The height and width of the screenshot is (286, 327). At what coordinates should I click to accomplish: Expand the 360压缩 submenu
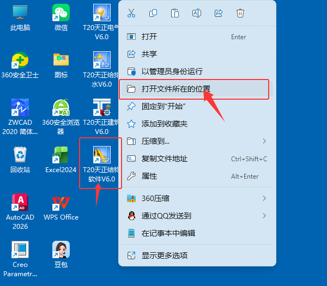pos(197,198)
